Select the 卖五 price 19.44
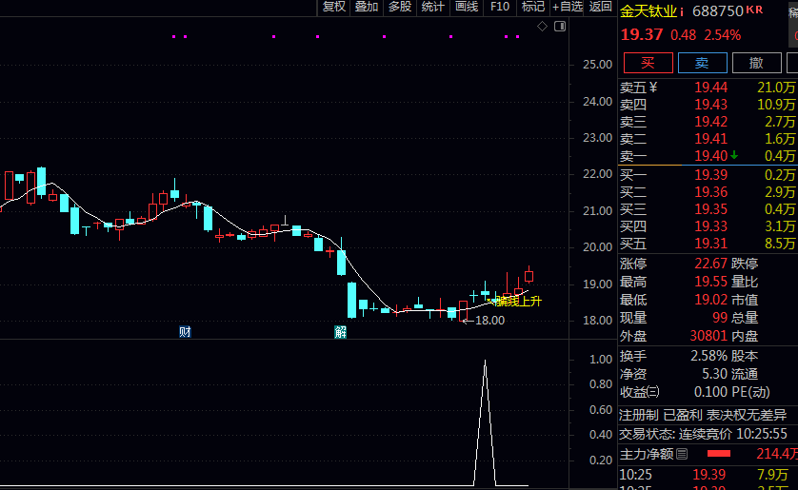The image size is (798, 490). coord(711,88)
